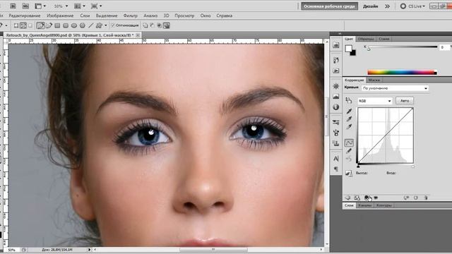Open the Actions panel from the dock

tap(336, 71)
